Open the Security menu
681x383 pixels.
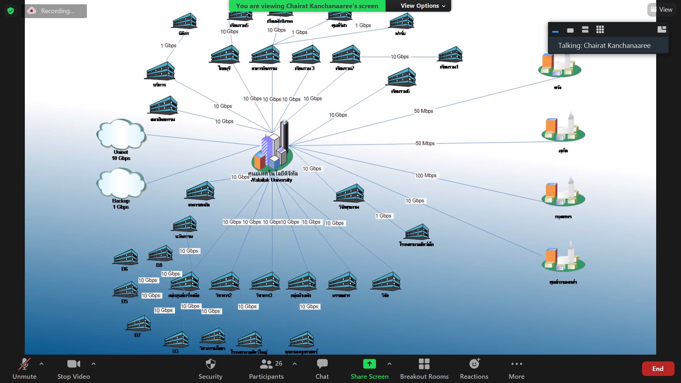coord(210,369)
